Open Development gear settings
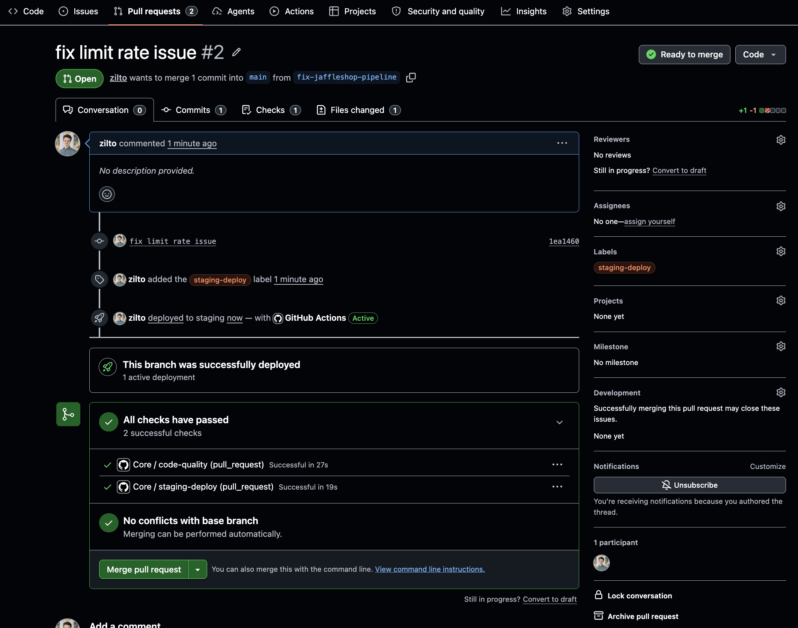798x628 pixels. click(781, 392)
